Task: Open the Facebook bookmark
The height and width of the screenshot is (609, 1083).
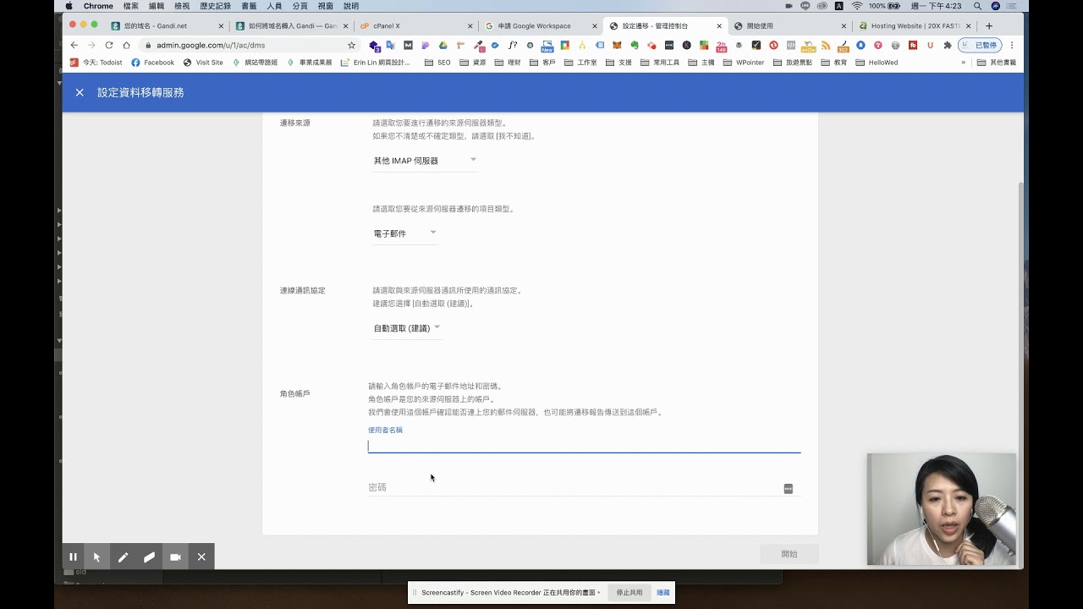Action: (x=152, y=63)
